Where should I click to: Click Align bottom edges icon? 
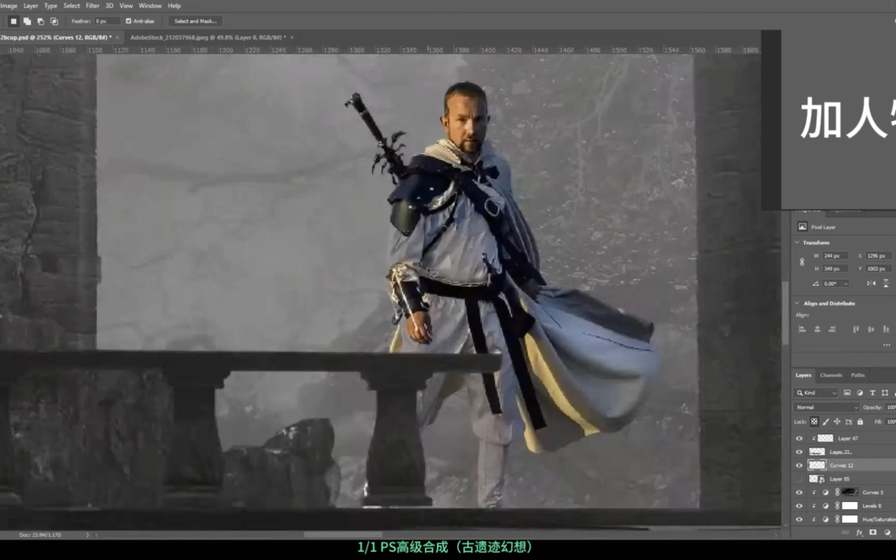click(x=886, y=329)
